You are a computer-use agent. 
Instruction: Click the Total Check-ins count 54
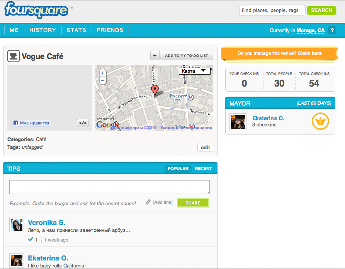click(x=314, y=83)
